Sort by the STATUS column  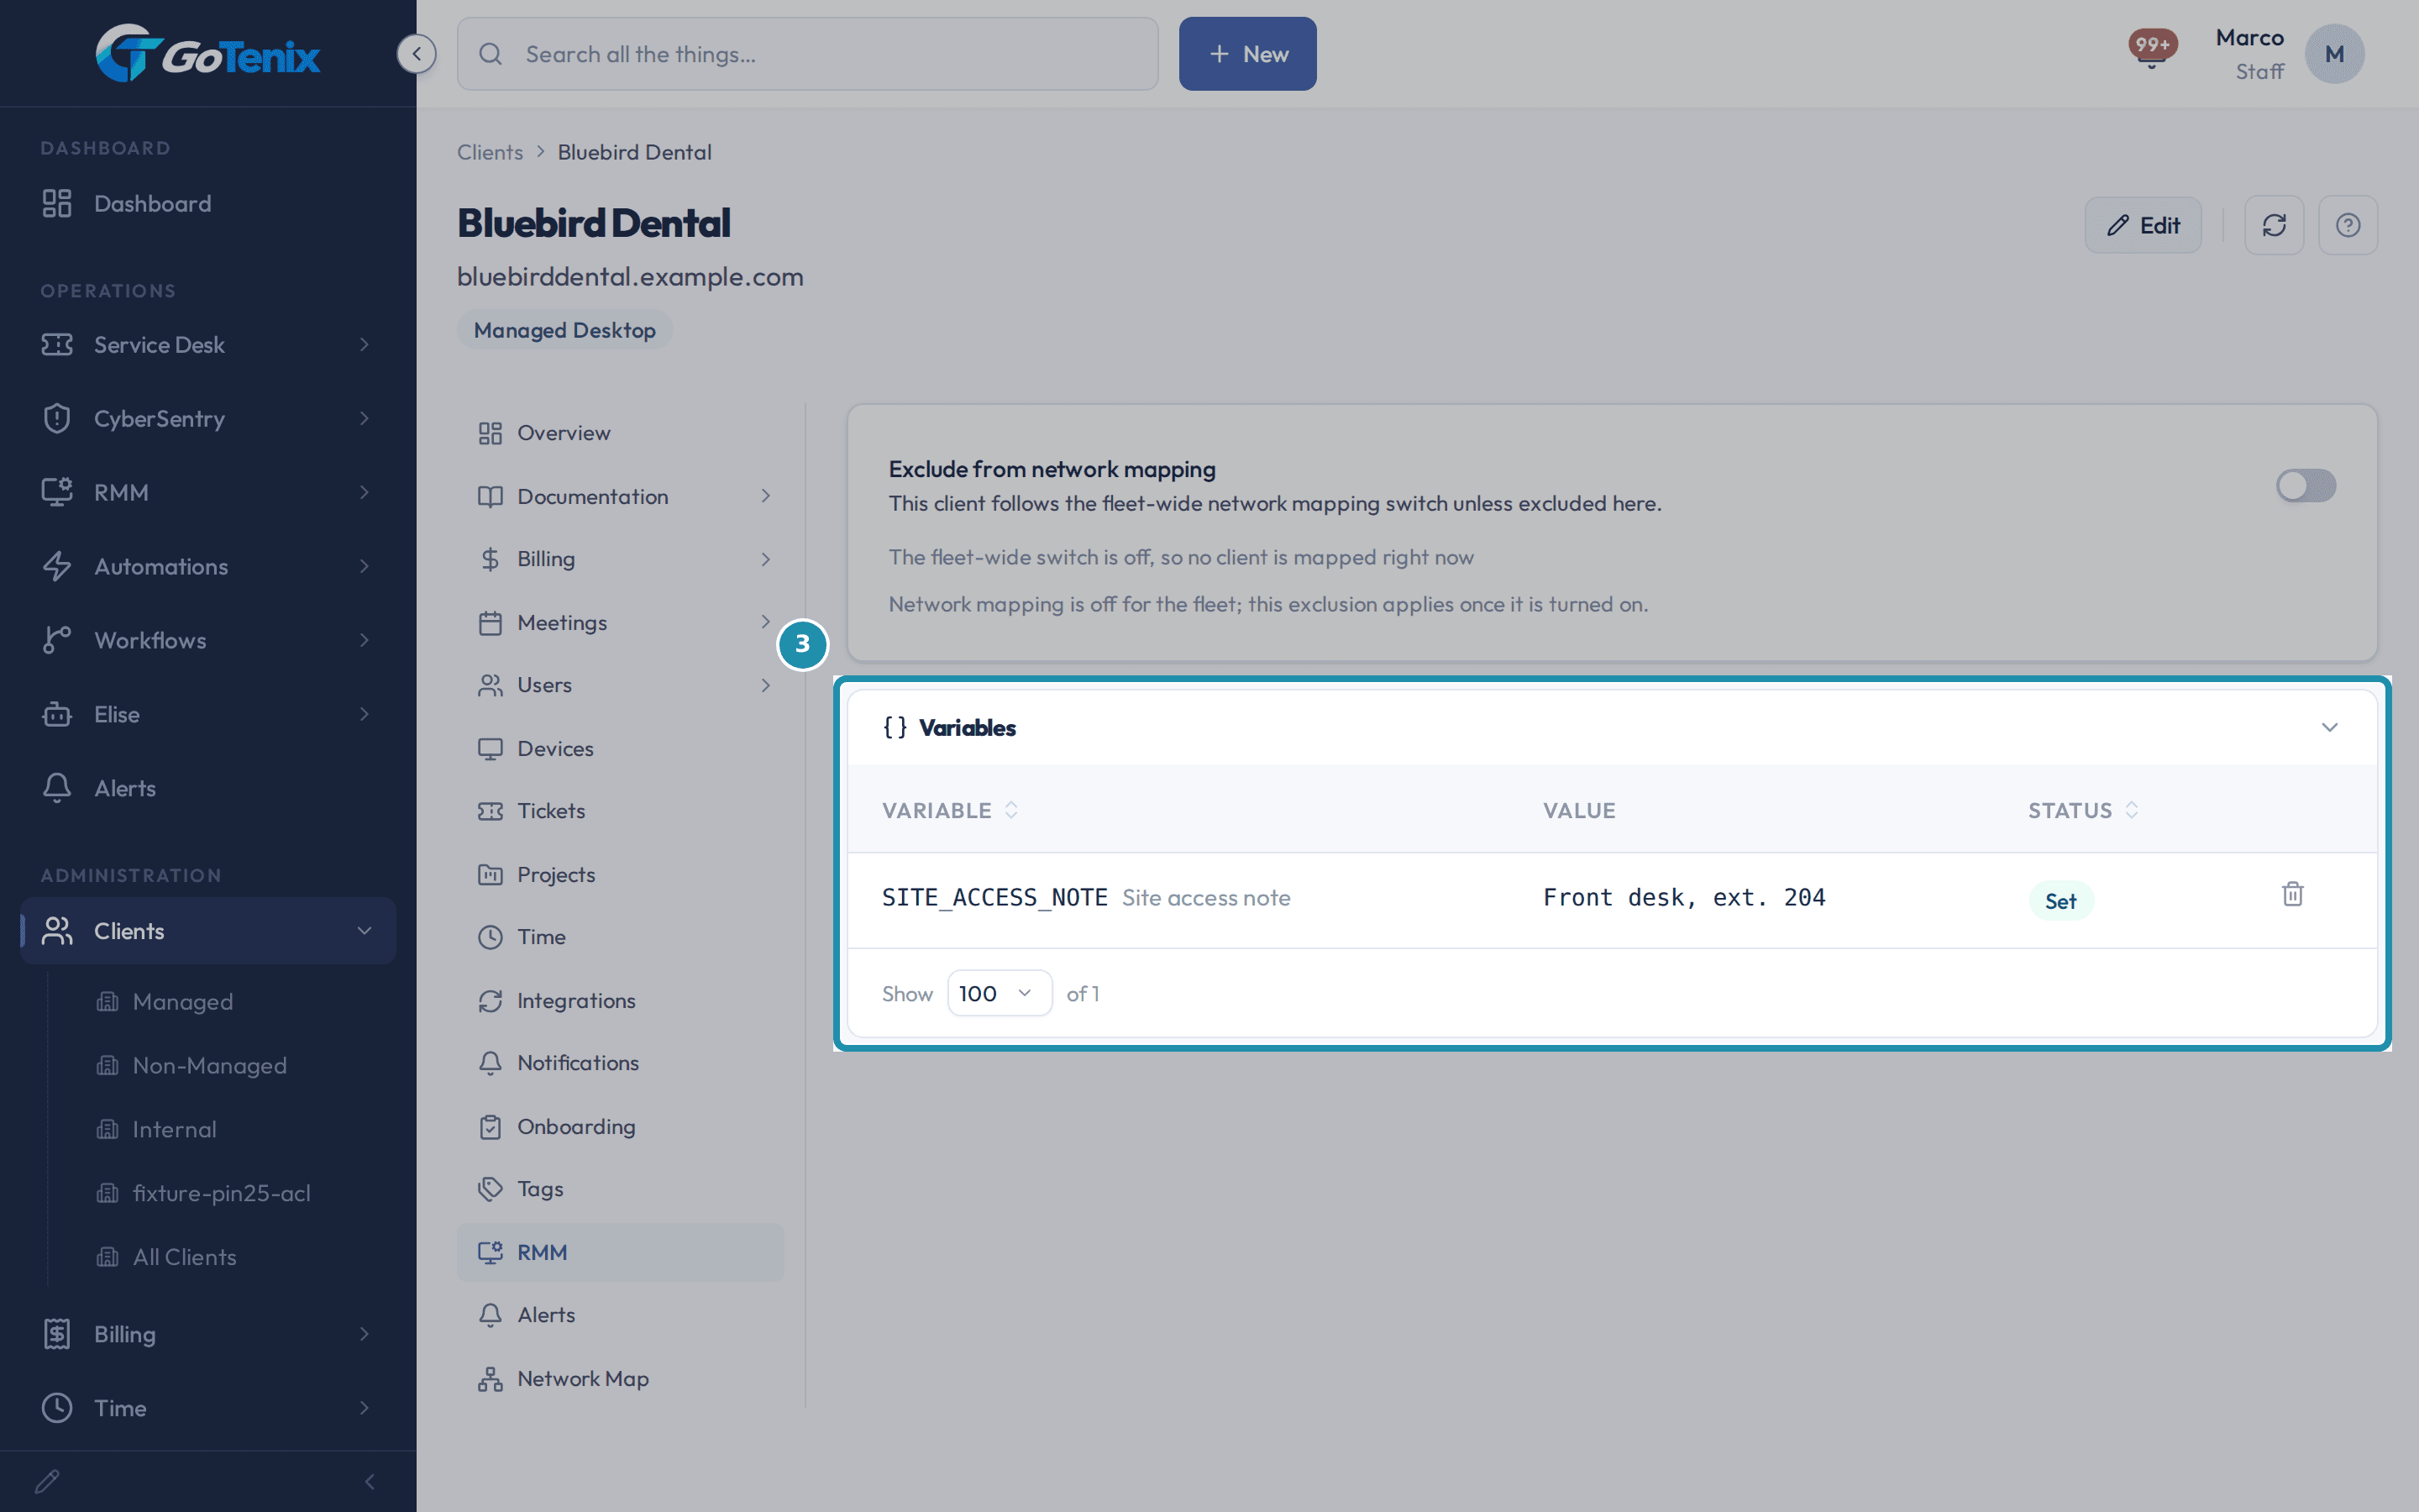2082,810
